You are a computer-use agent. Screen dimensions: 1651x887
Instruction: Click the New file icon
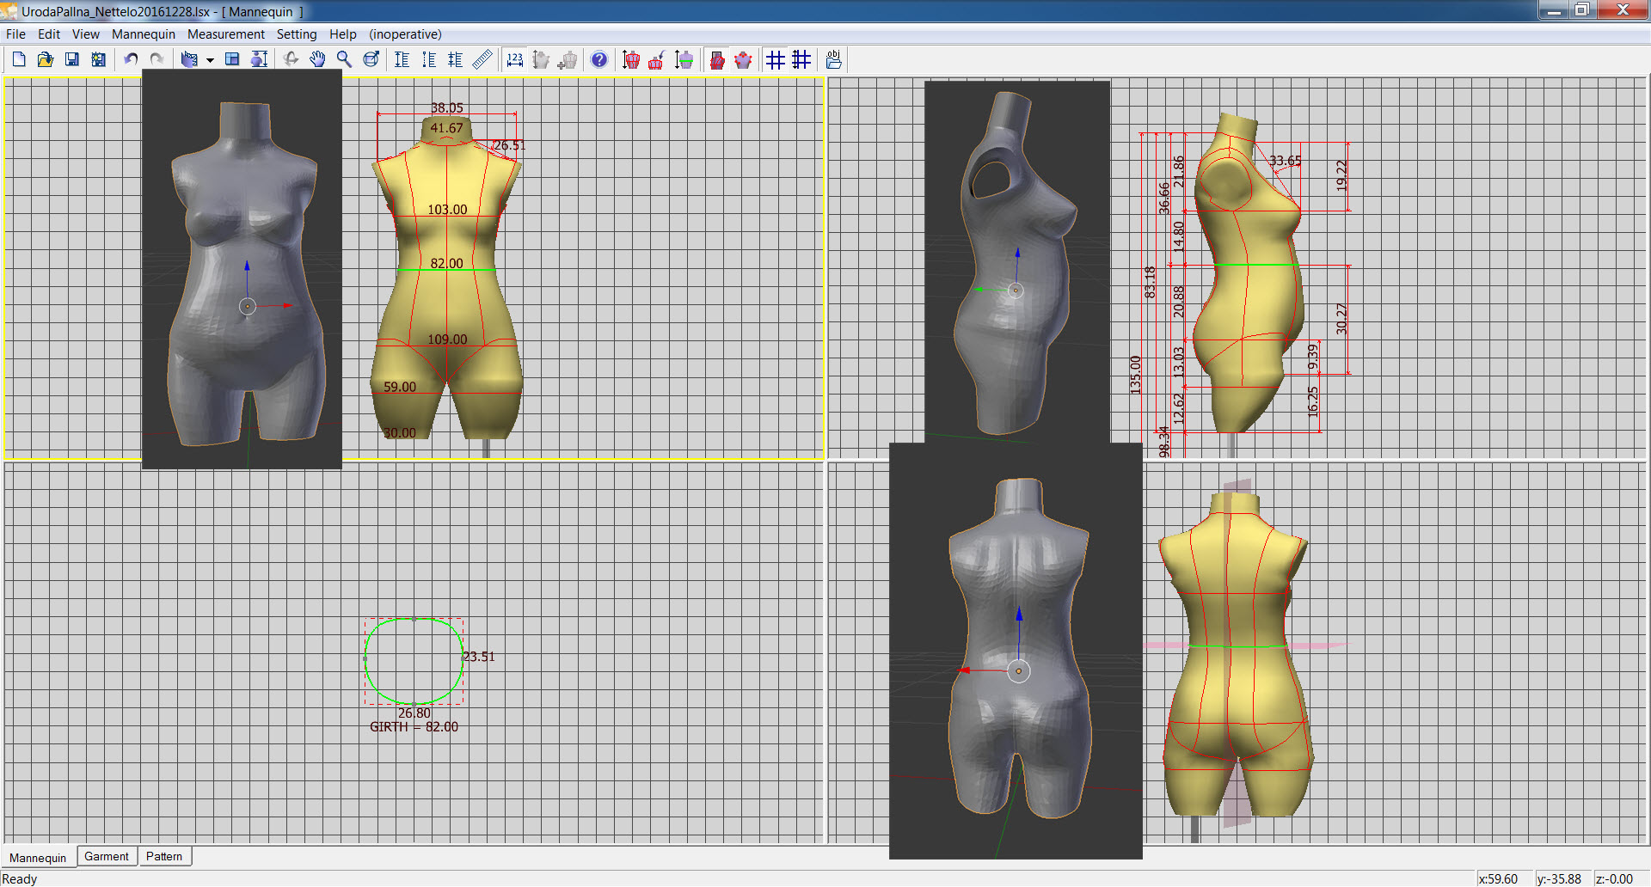click(x=19, y=59)
